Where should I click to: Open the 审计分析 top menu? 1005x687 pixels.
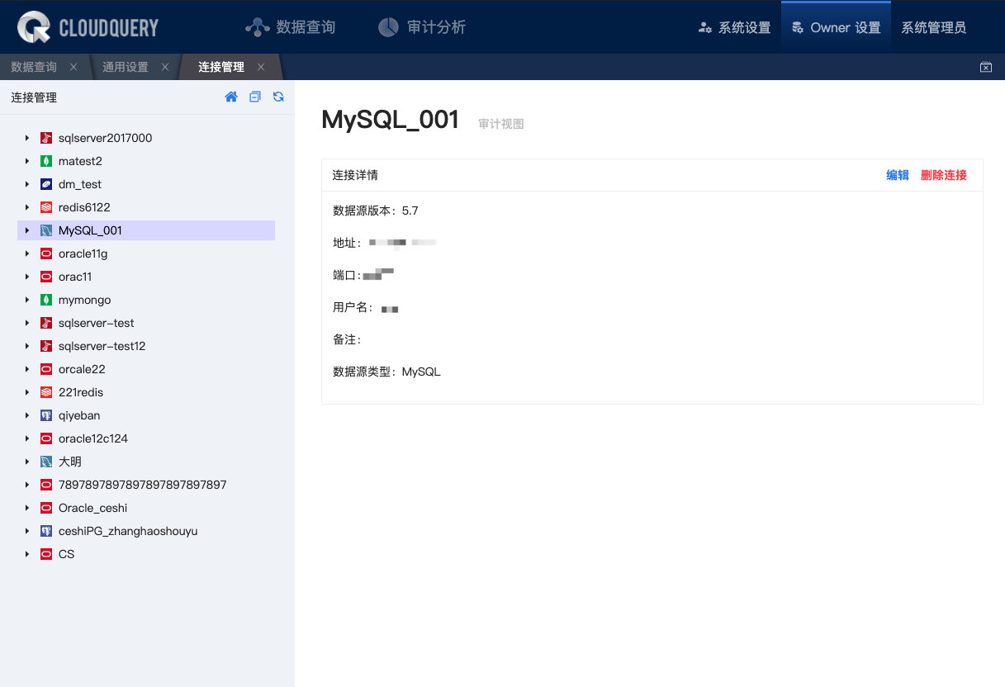point(422,27)
